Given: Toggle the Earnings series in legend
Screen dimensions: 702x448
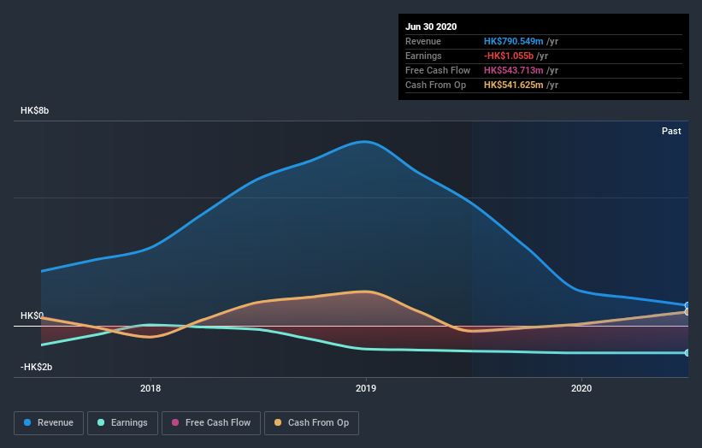Looking at the screenshot, I should click(122, 423).
